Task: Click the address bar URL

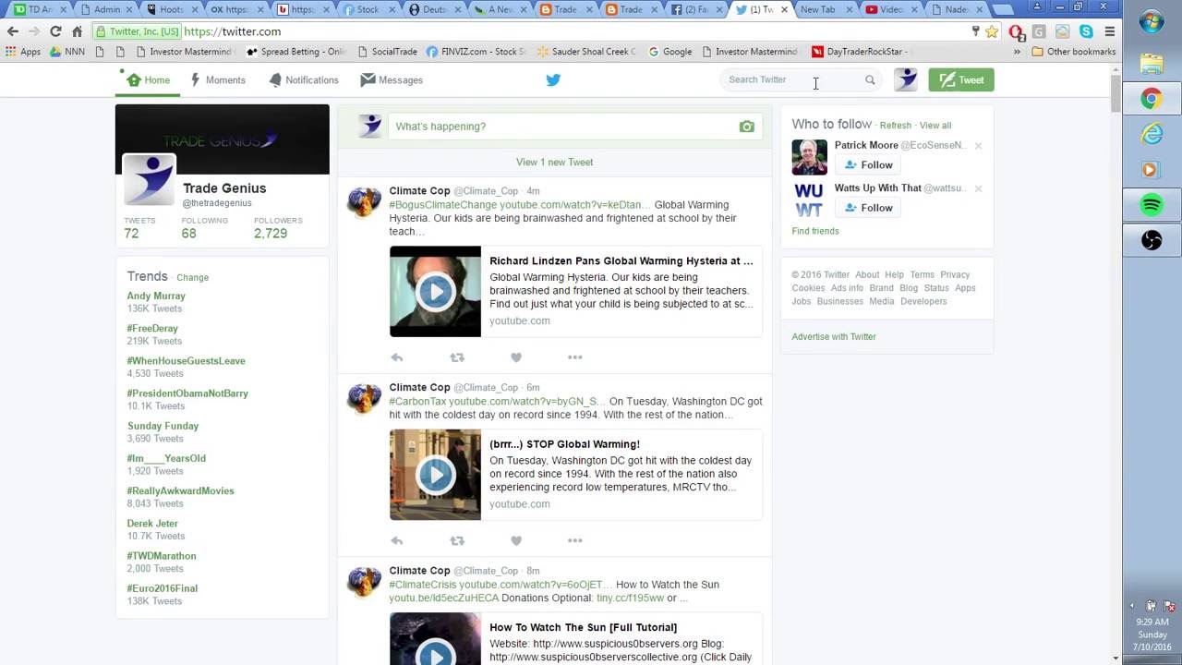Action: coord(232,31)
